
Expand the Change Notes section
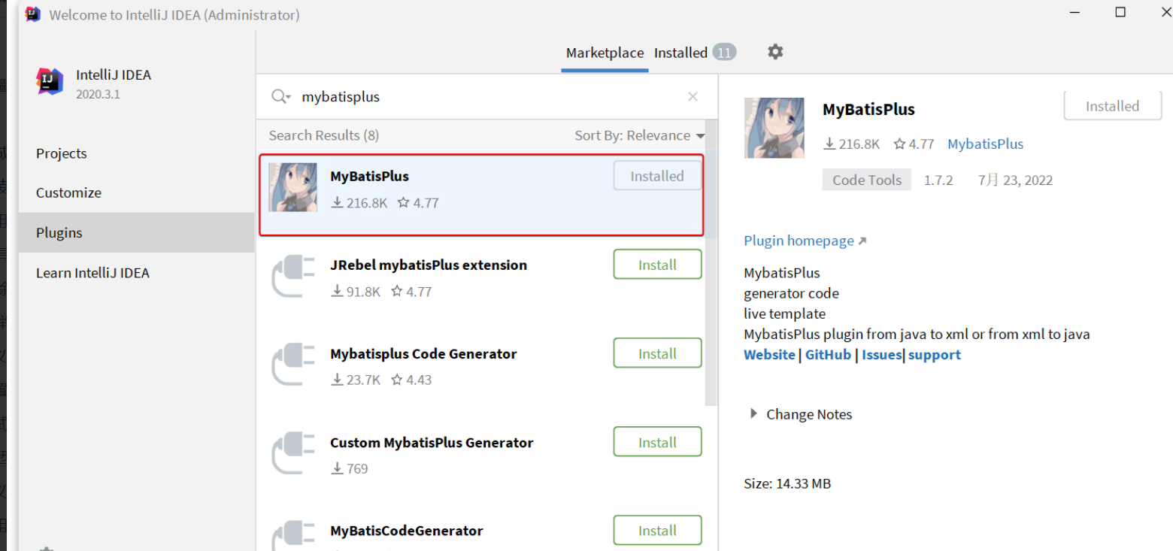click(x=801, y=414)
